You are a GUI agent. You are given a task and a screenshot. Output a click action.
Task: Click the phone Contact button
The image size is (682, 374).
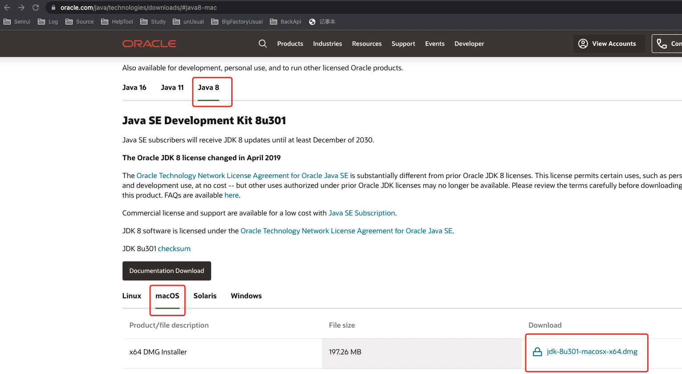pos(667,44)
